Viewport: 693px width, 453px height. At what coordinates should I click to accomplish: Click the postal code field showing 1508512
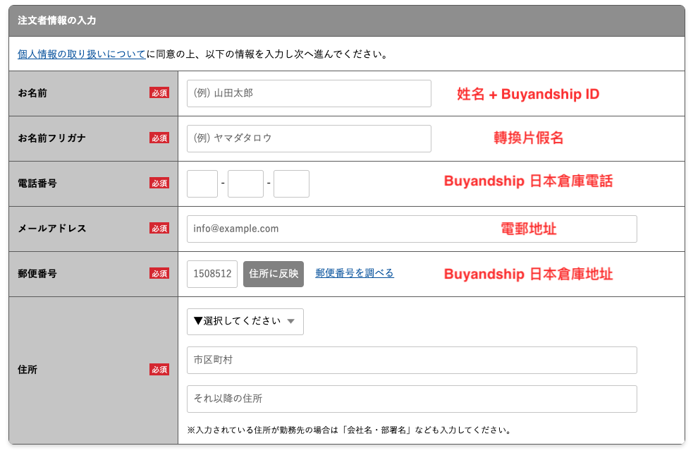tap(212, 274)
